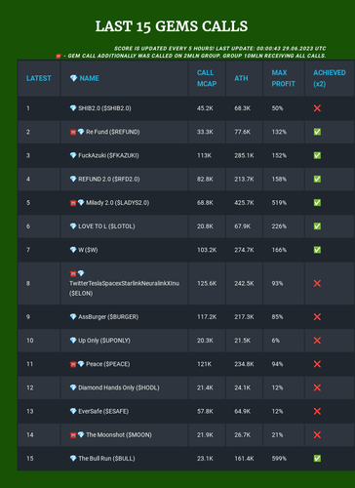Click red cross in Up Only row
Image resolution: width=355 pixels, height=488 pixels.
pyautogui.click(x=317, y=341)
